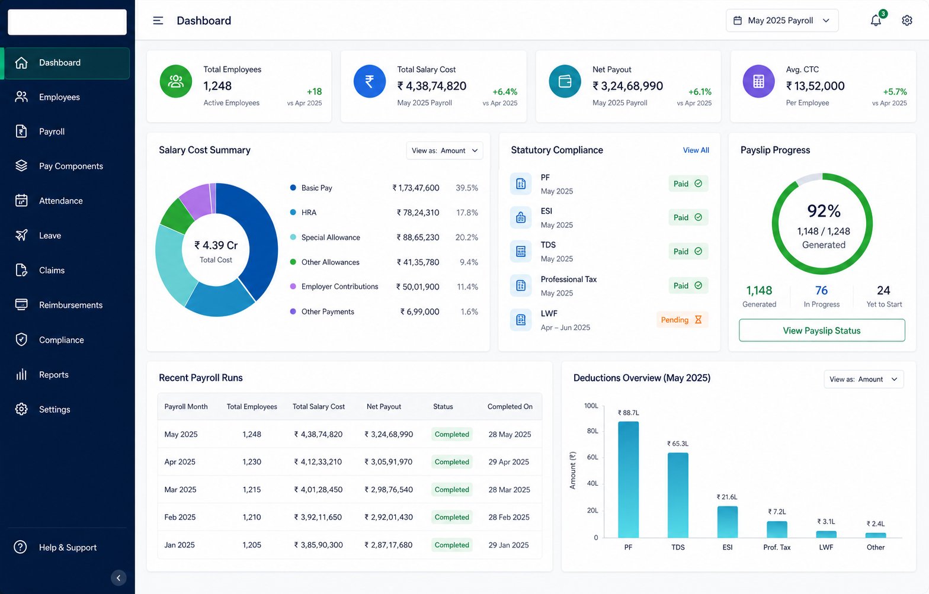The width and height of the screenshot is (929, 594).
Task: Click View All in Statutory Compliance
Action: [x=696, y=150]
